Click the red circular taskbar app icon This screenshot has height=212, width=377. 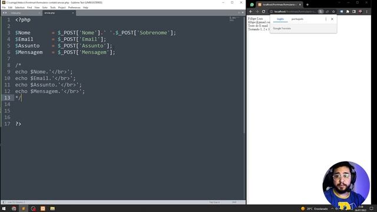click(33, 208)
